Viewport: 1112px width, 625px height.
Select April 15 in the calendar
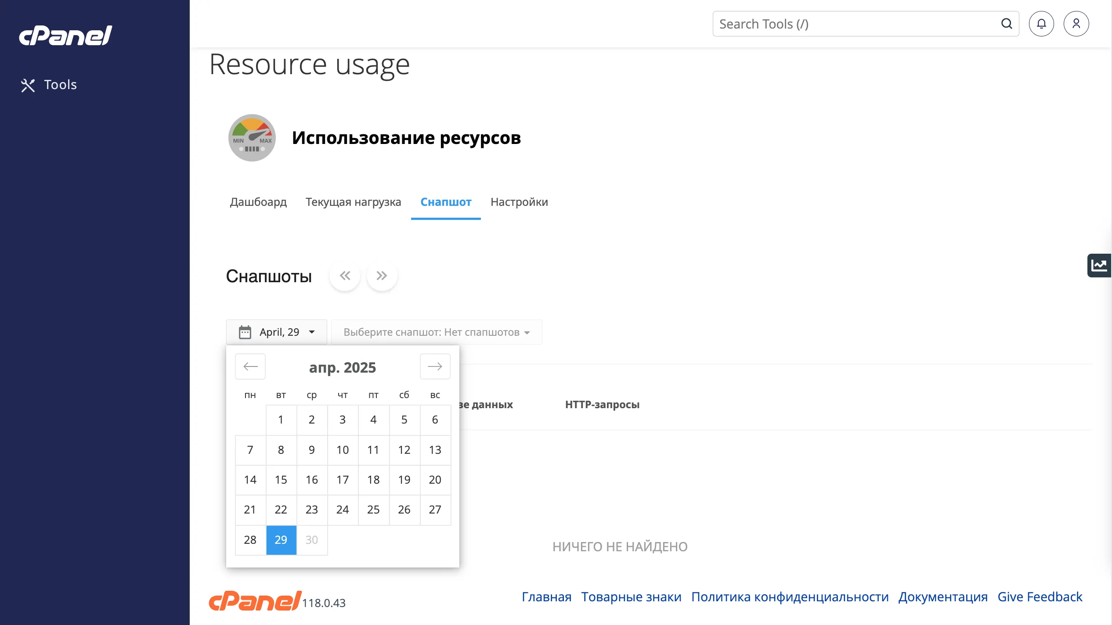tap(281, 480)
